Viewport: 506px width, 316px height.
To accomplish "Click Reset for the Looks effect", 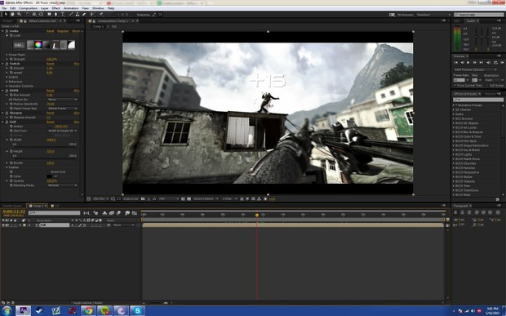I will [x=51, y=31].
